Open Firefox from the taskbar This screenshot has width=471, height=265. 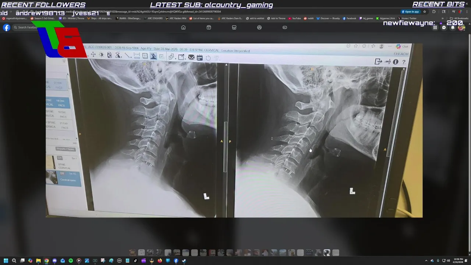click(160, 261)
